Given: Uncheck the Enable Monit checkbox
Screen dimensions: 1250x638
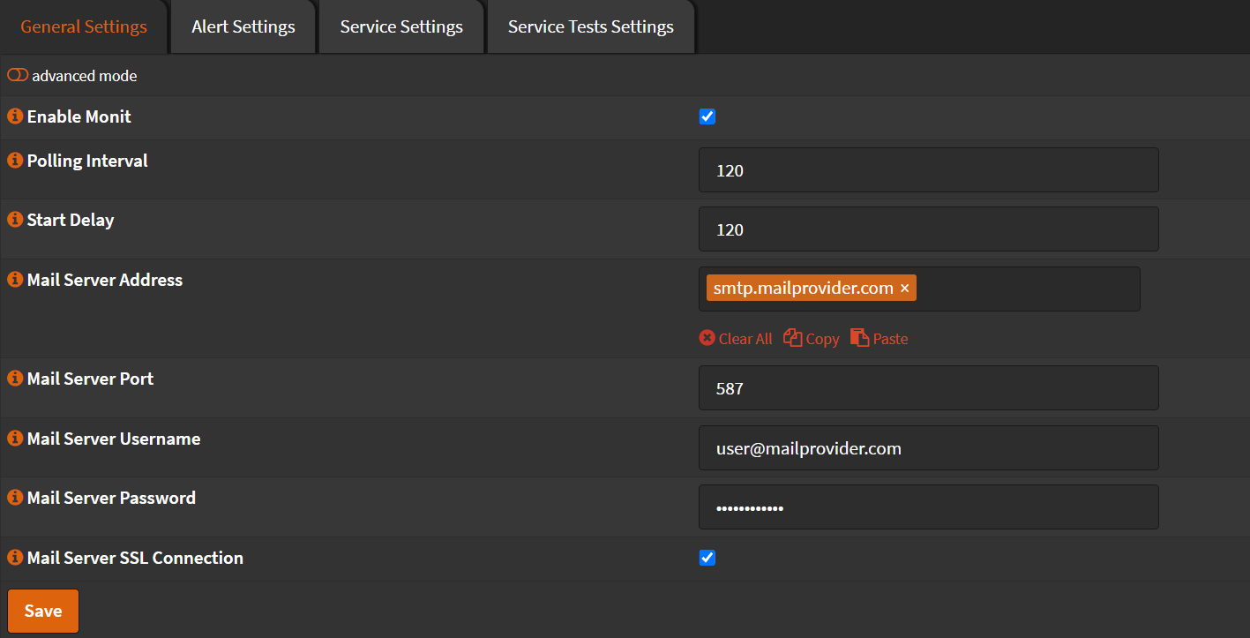Looking at the screenshot, I should point(707,116).
